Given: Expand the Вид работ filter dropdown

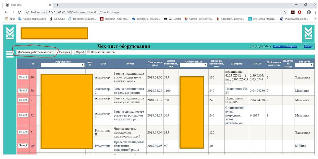Looking at the screenshot, I should click(304, 65).
